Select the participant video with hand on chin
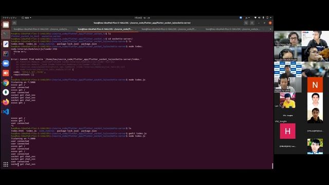The image size is (329, 185). point(315,54)
